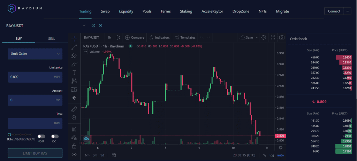This screenshot has width=357, height=161.
Task: Expand the RAY/USDT market pair selector
Action: click(x=84, y=25)
